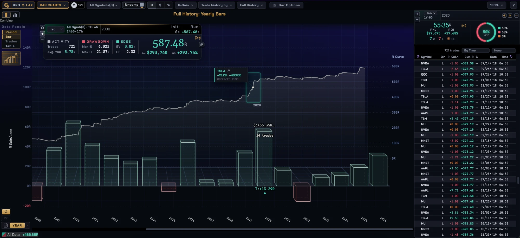Click the calendar icon next to YEAR

point(5,225)
